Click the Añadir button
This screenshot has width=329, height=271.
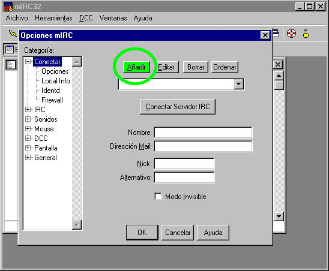136,67
